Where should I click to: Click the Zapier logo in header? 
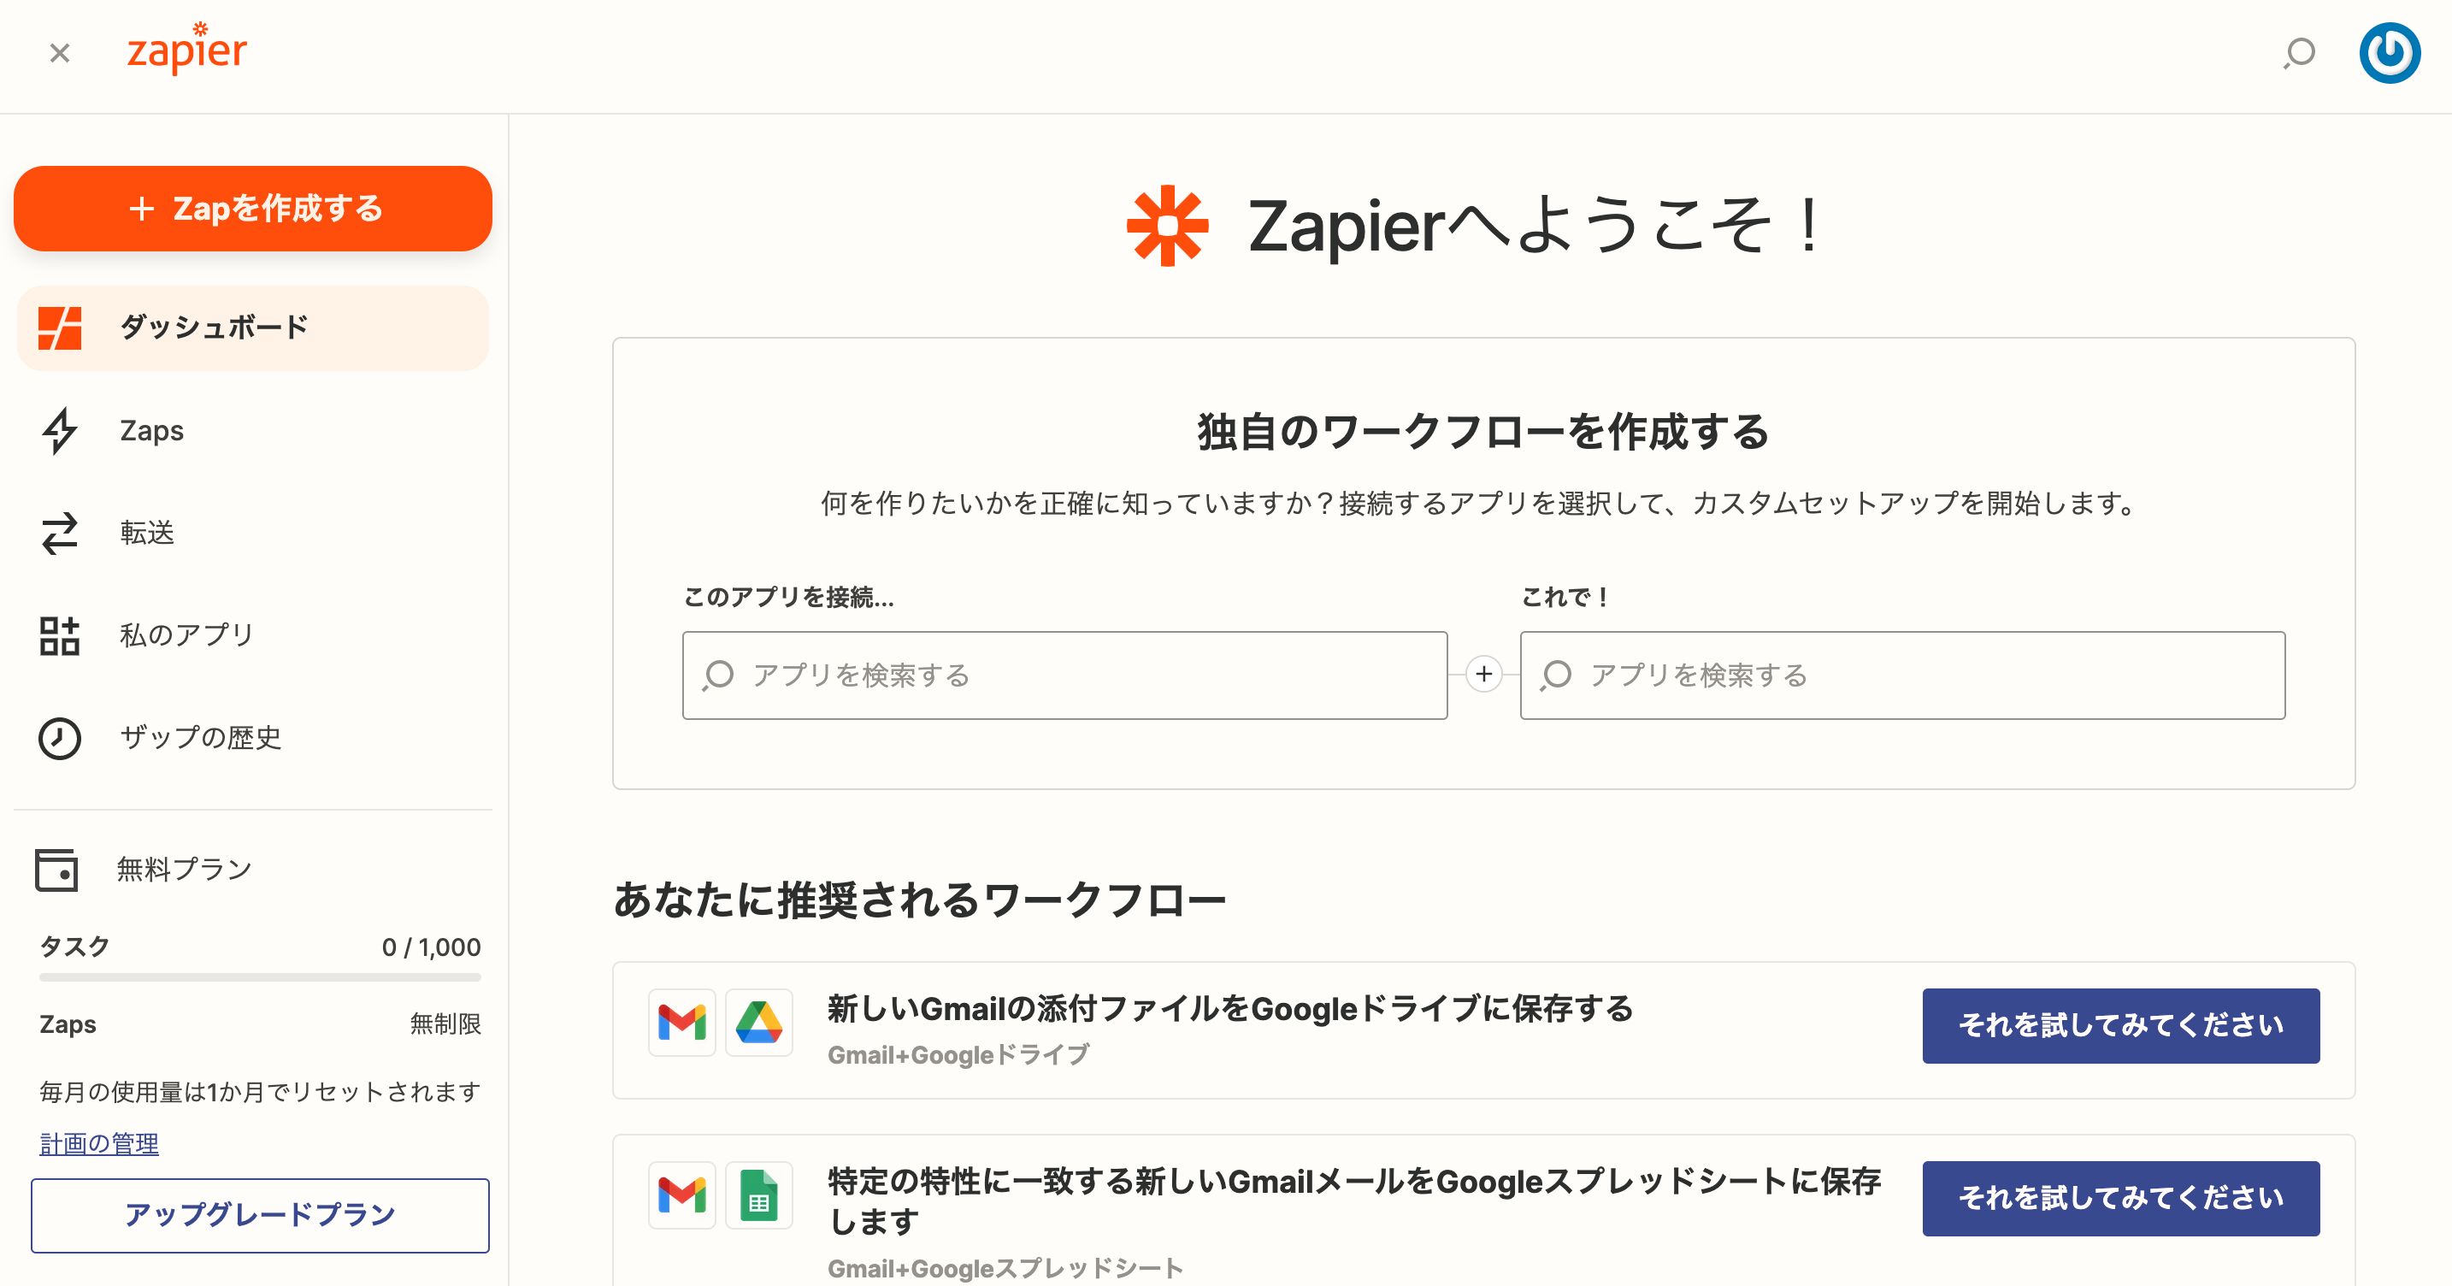click(186, 50)
